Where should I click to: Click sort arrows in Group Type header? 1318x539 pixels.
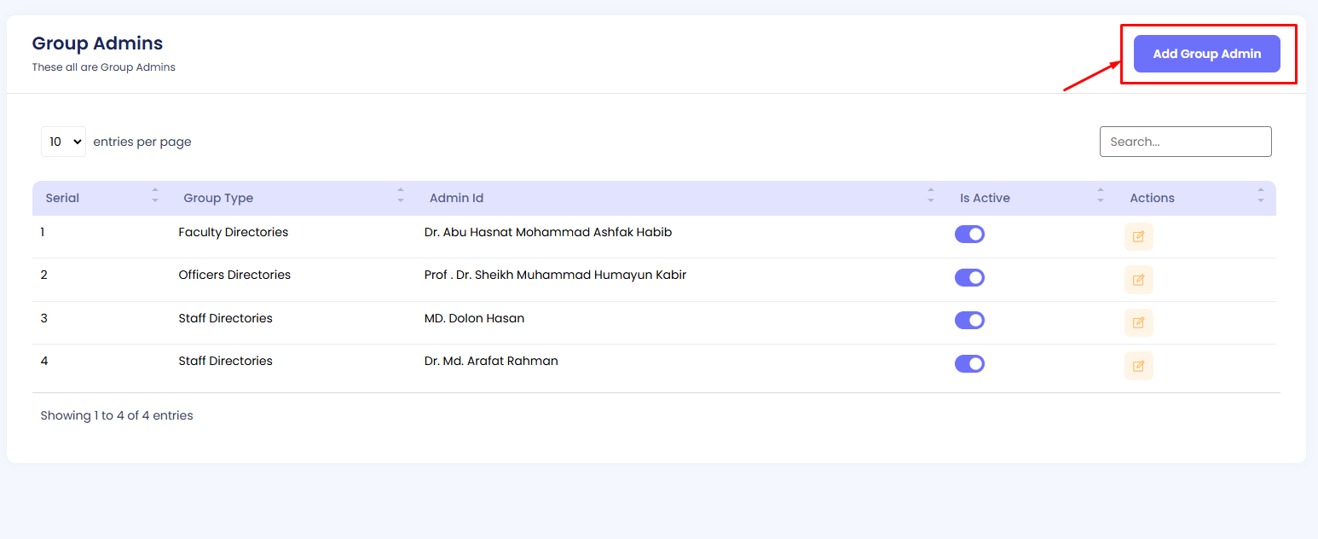point(401,195)
